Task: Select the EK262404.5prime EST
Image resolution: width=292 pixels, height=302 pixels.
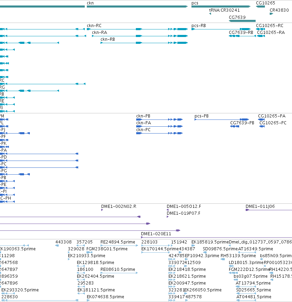Action: click(x=81, y=280)
